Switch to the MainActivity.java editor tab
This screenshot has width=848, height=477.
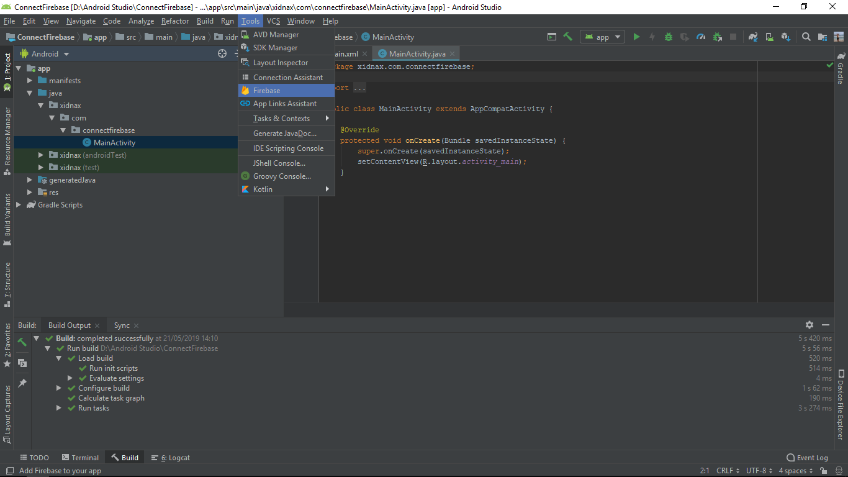click(417, 54)
